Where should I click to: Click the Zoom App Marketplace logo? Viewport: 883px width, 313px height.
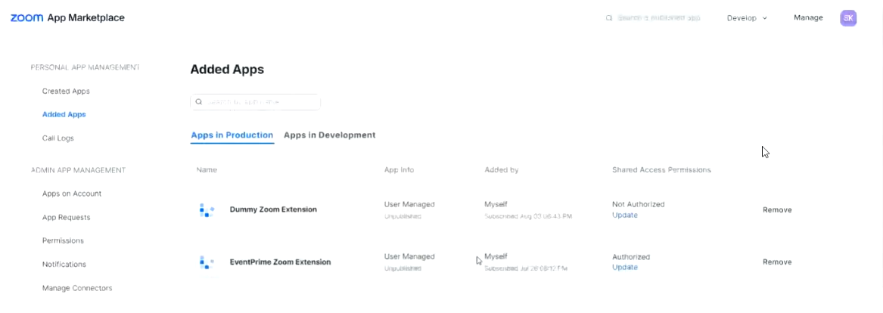(x=67, y=17)
